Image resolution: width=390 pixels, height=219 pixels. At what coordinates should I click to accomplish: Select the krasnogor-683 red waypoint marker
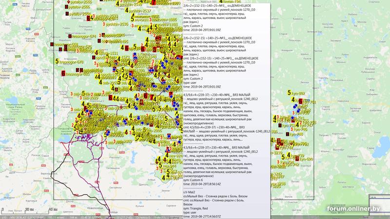click(x=64, y=73)
